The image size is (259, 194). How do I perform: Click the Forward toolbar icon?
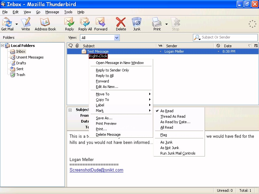tap(101, 22)
